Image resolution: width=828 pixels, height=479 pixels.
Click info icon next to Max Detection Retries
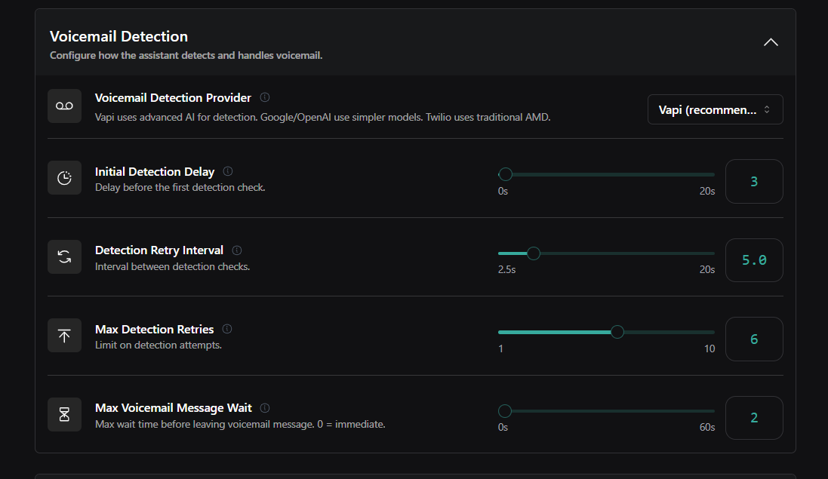pyautogui.click(x=227, y=329)
